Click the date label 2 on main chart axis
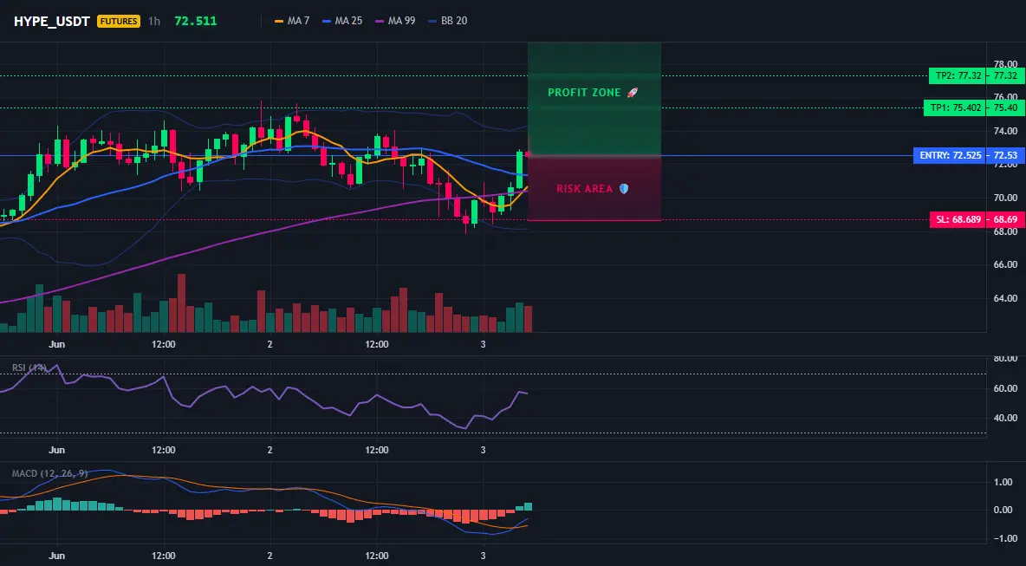The height and width of the screenshot is (566, 1026). tap(269, 344)
